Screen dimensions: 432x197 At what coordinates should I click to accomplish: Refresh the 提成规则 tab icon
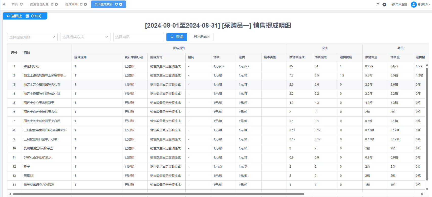pos(81,4)
